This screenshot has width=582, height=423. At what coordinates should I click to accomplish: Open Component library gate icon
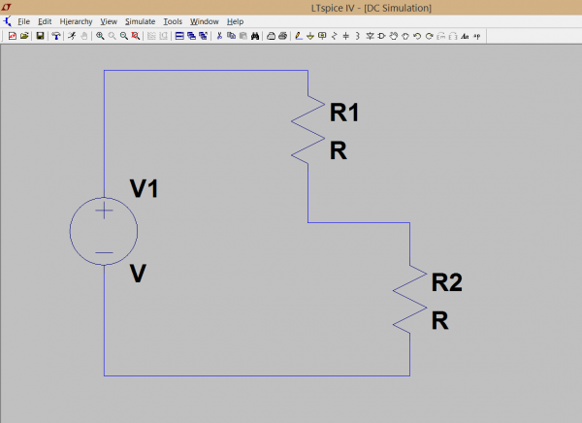pyautogui.click(x=381, y=36)
